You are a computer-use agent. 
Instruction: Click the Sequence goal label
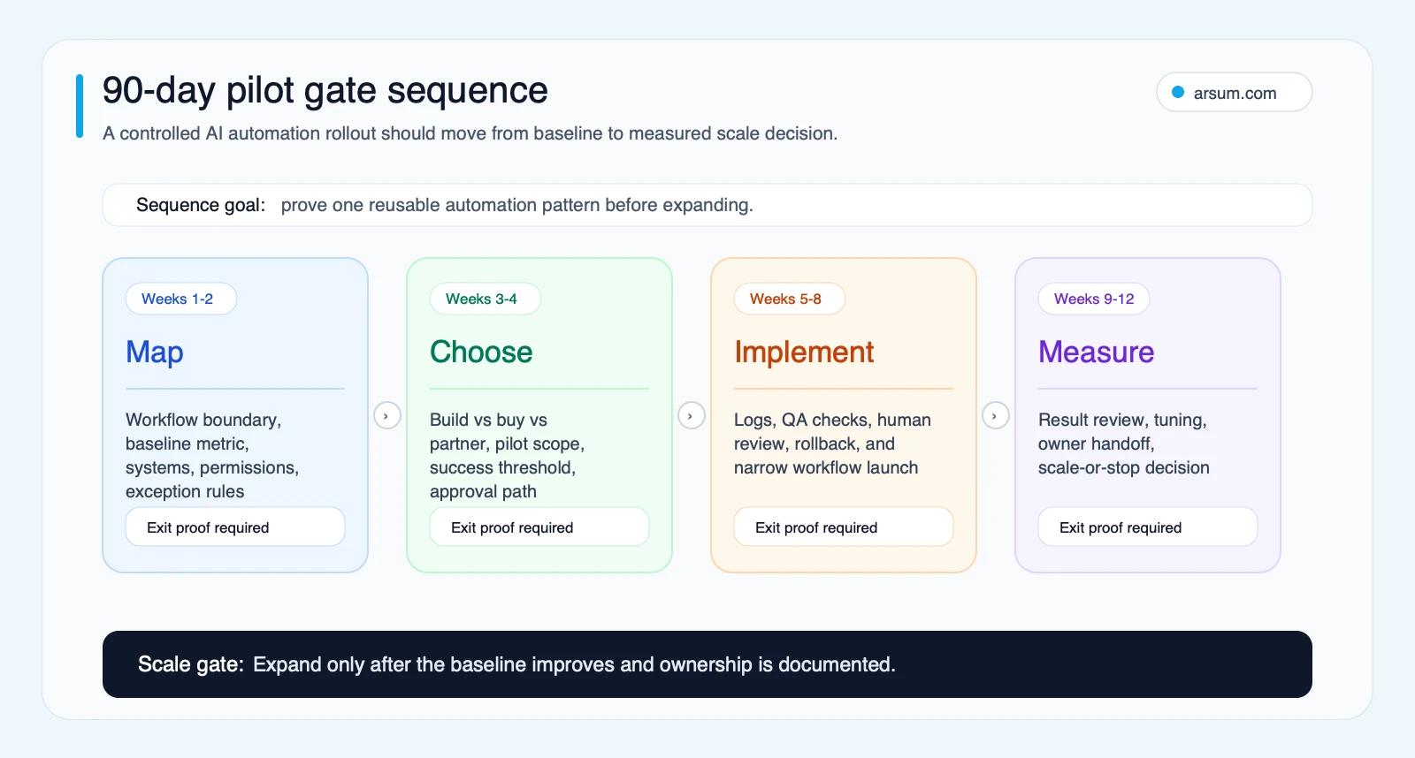pyautogui.click(x=201, y=205)
